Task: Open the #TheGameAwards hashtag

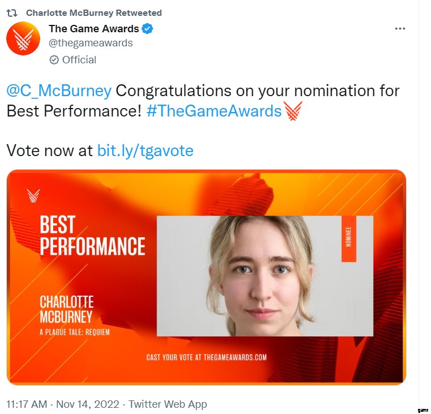Action: click(214, 111)
